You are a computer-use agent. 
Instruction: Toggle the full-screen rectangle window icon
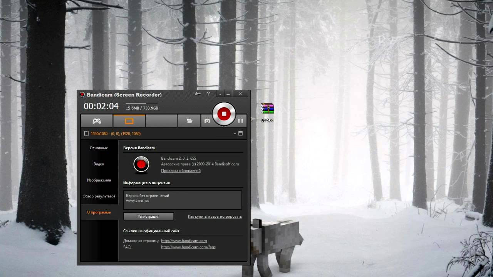pos(240,133)
